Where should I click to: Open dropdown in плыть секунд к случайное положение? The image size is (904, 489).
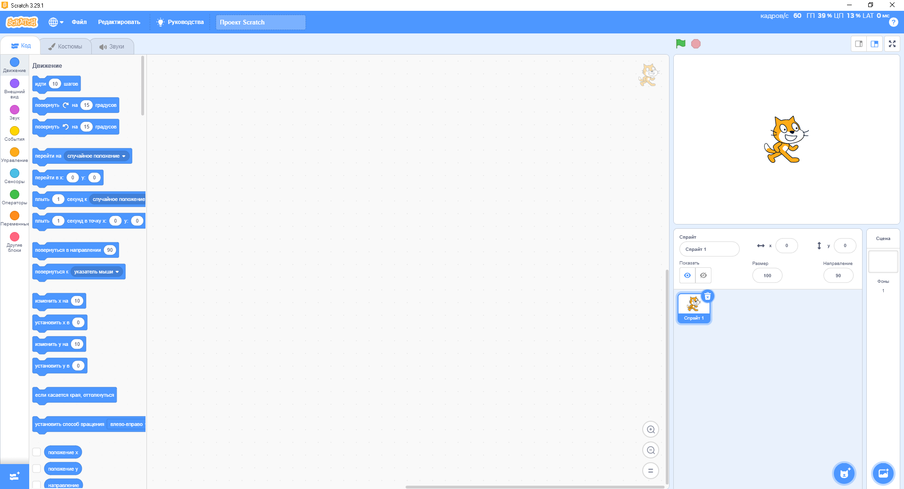118,200
